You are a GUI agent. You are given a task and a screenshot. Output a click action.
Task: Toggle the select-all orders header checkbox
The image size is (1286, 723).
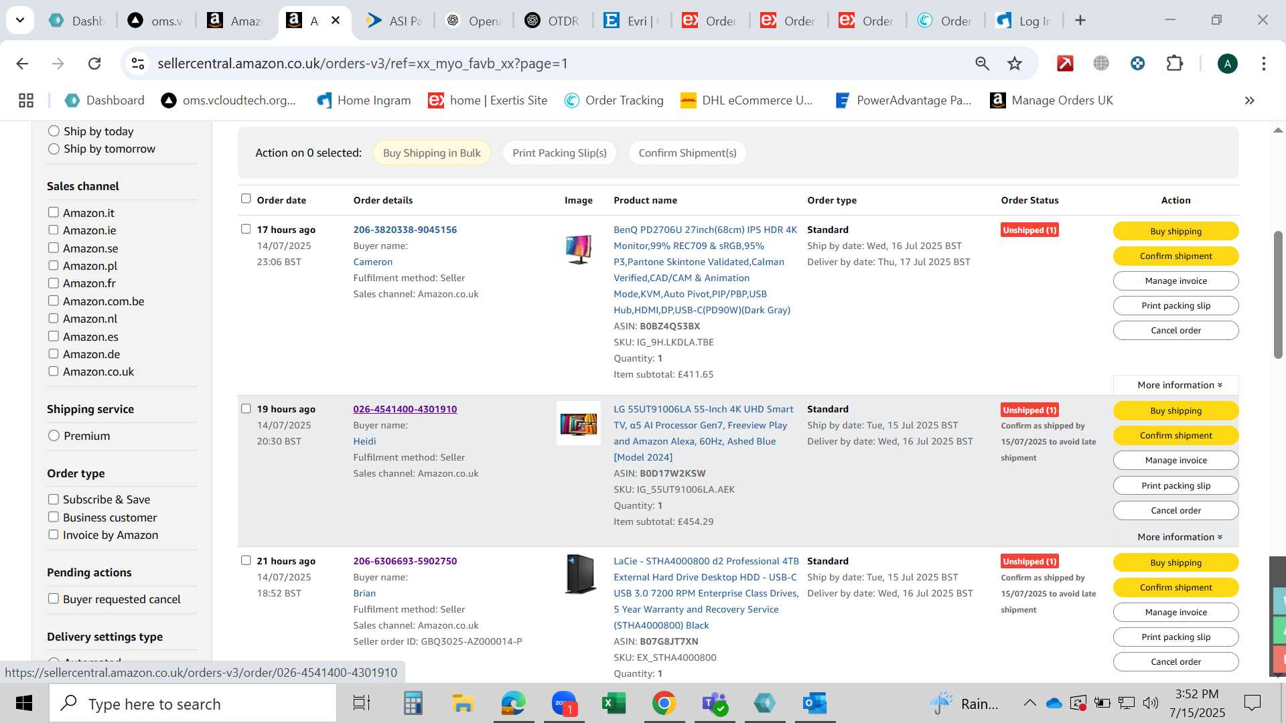click(246, 199)
